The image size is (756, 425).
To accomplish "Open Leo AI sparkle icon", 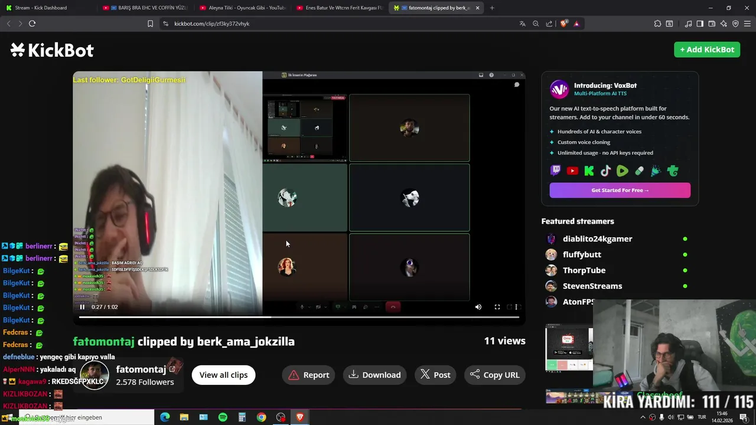I will point(724,24).
